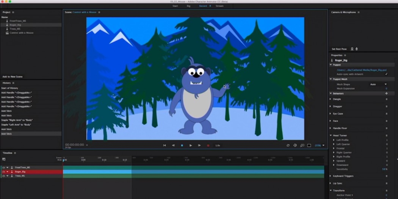Open the Head Turner behavior options menu
The image size is (398, 199).
pyautogui.click(x=387, y=136)
